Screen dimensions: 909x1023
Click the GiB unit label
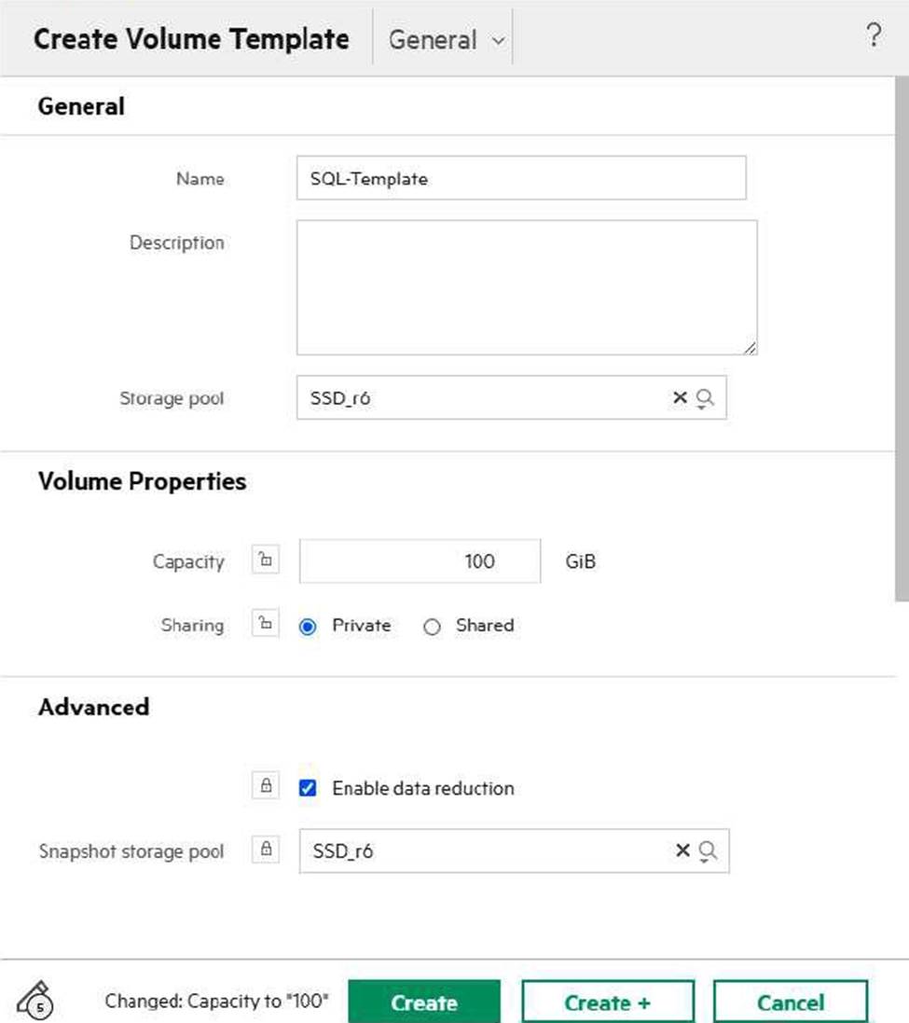(x=580, y=561)
